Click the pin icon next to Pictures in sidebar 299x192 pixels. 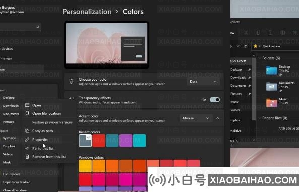click(x=250, y=94)
